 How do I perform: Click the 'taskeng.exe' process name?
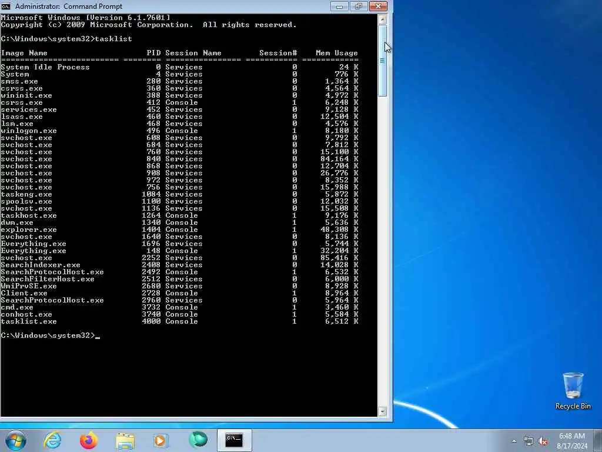[26, 194]
